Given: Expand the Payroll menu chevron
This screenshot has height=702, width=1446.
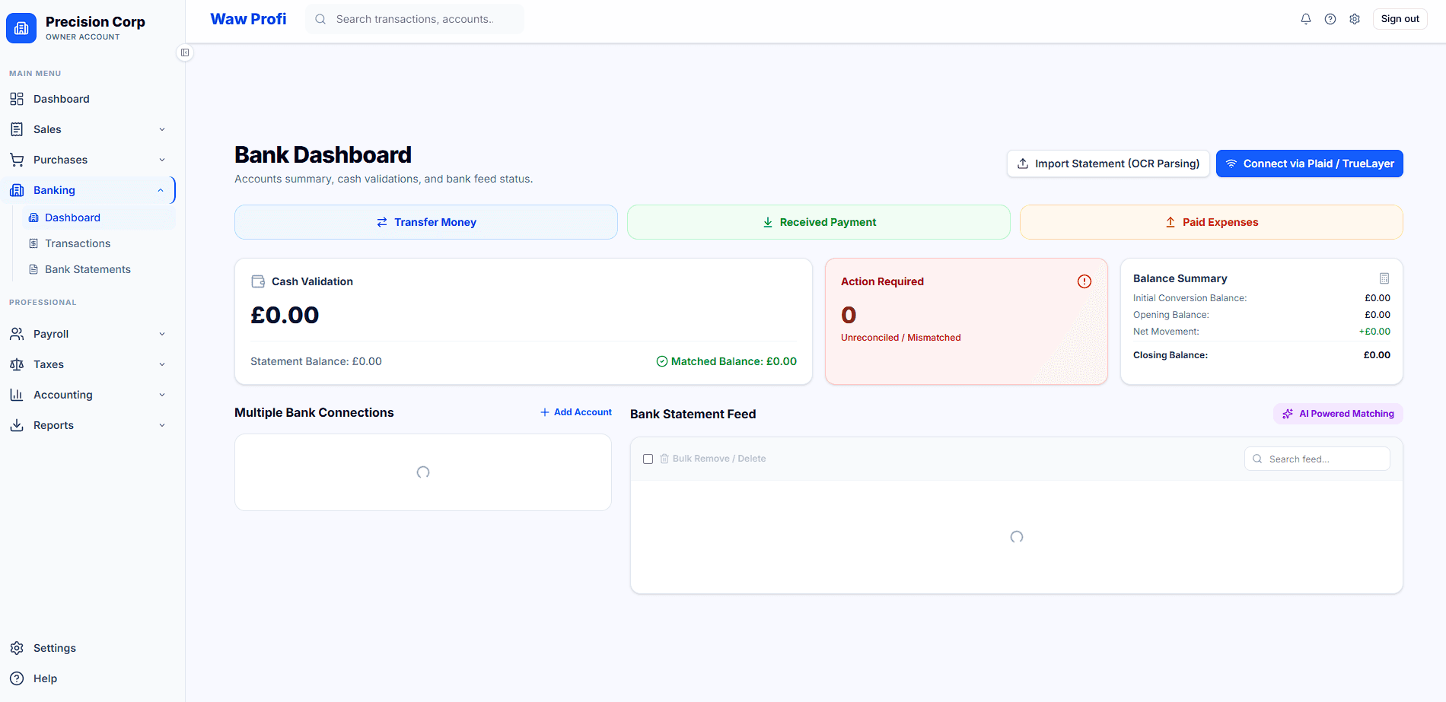Looking at the screenshot, I should [x=162, y=334].
